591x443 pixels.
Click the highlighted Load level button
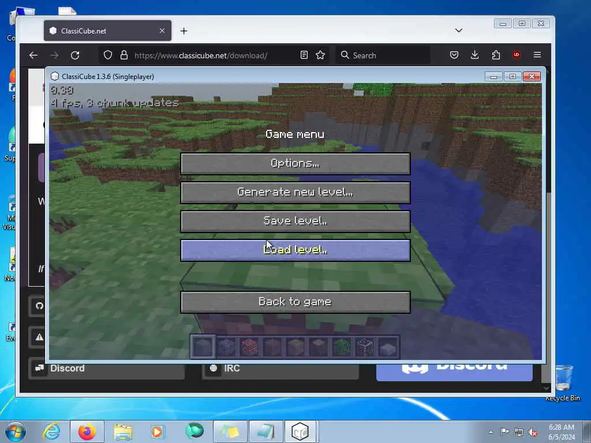[295, 250]
